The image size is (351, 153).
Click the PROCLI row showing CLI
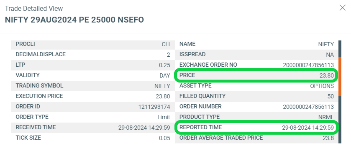pyautogui.click(x=93, y=44)
